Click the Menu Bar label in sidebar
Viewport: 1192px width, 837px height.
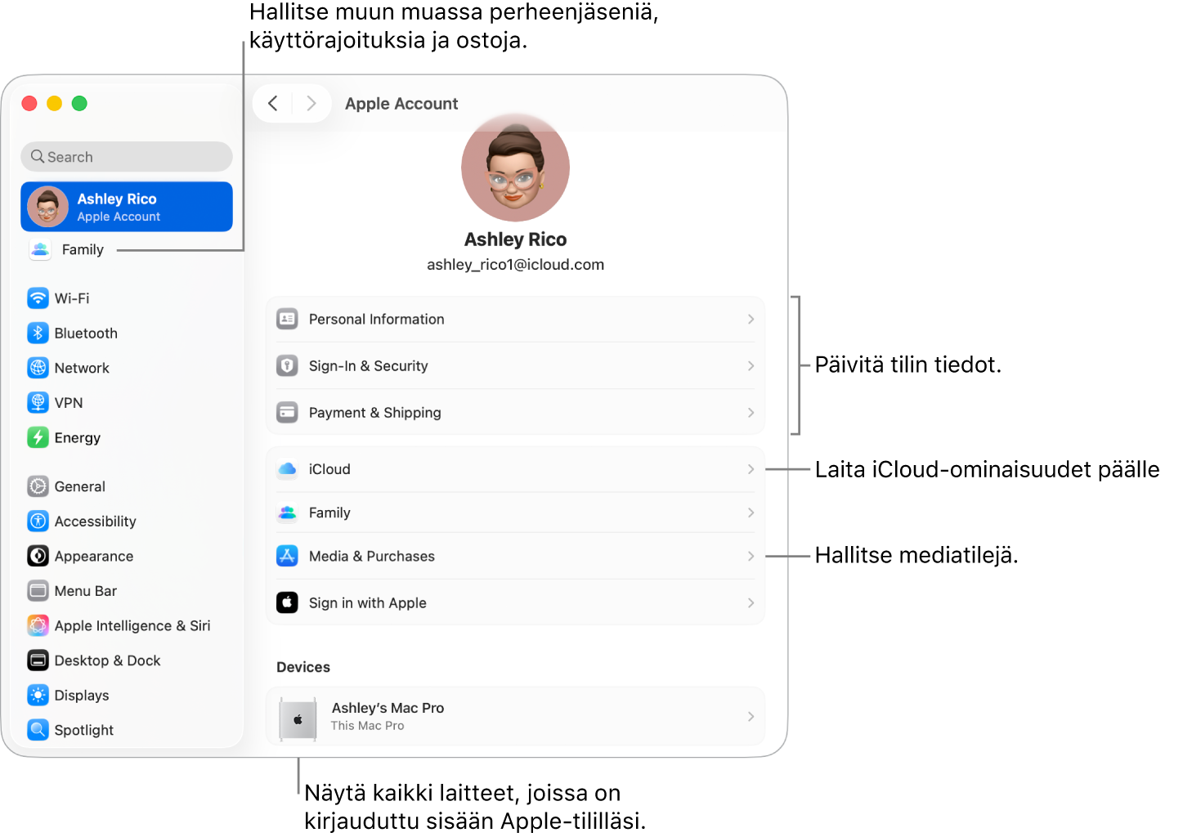coord(86,590)
